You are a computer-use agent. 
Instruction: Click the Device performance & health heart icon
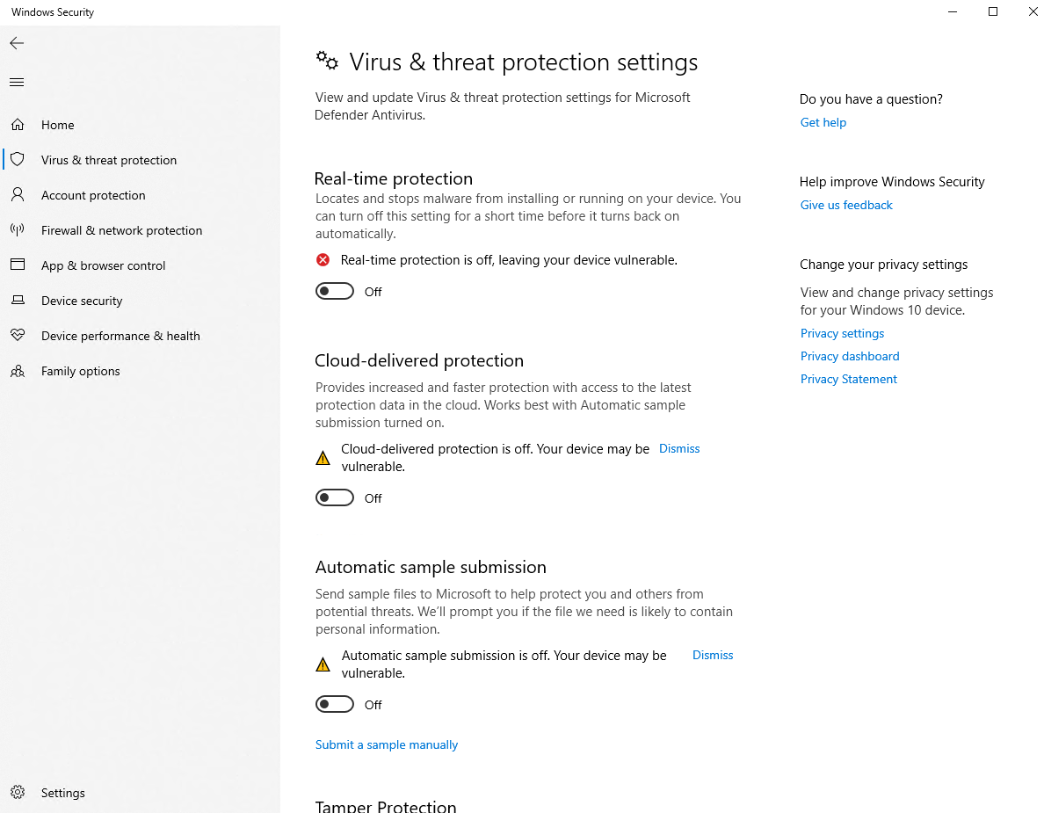(18, 336)
